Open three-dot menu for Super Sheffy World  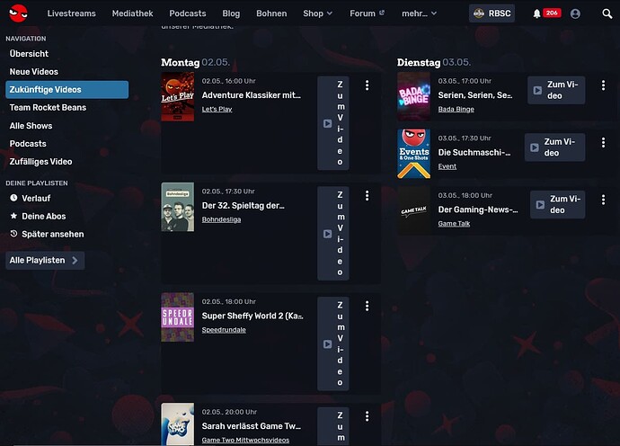coord(367,307)
